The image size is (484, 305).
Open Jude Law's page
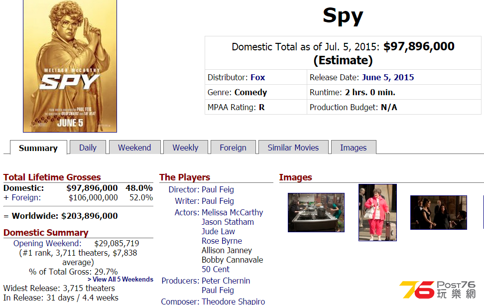218,231
